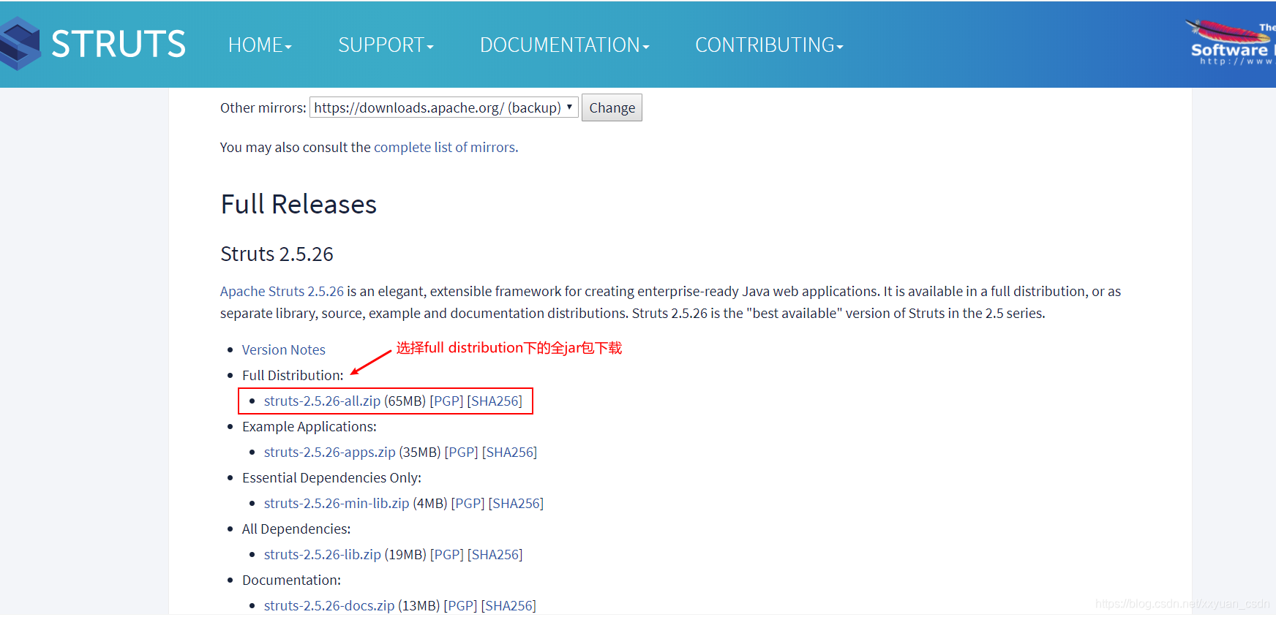Open PGP signature for struts-2.5.26-all.zip
The height and width of the screenshot is (617, 1276).
click(446, 401)
